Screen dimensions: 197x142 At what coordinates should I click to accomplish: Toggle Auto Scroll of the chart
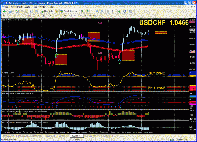click(108, 11)
